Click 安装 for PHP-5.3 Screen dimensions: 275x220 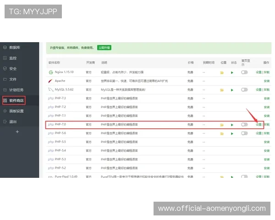pos(267,159)
